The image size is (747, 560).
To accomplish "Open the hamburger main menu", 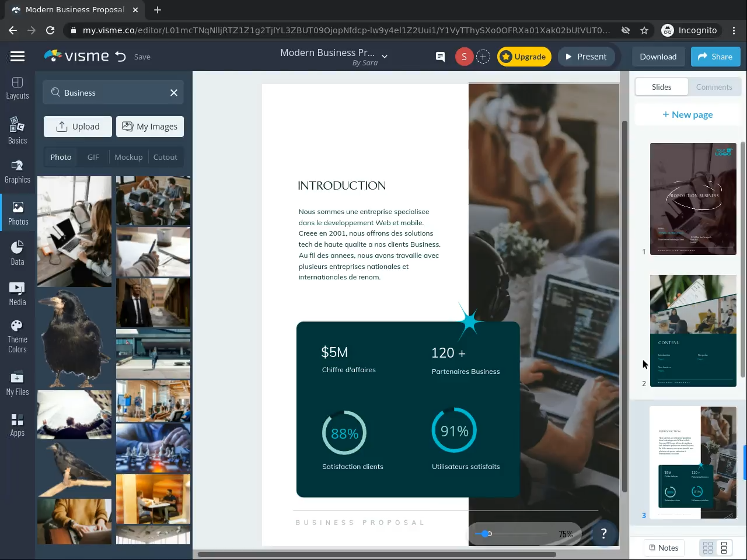I will (x=18, y=57).
